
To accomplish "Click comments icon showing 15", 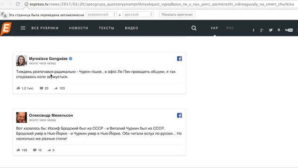I will [x=34, y=150].
